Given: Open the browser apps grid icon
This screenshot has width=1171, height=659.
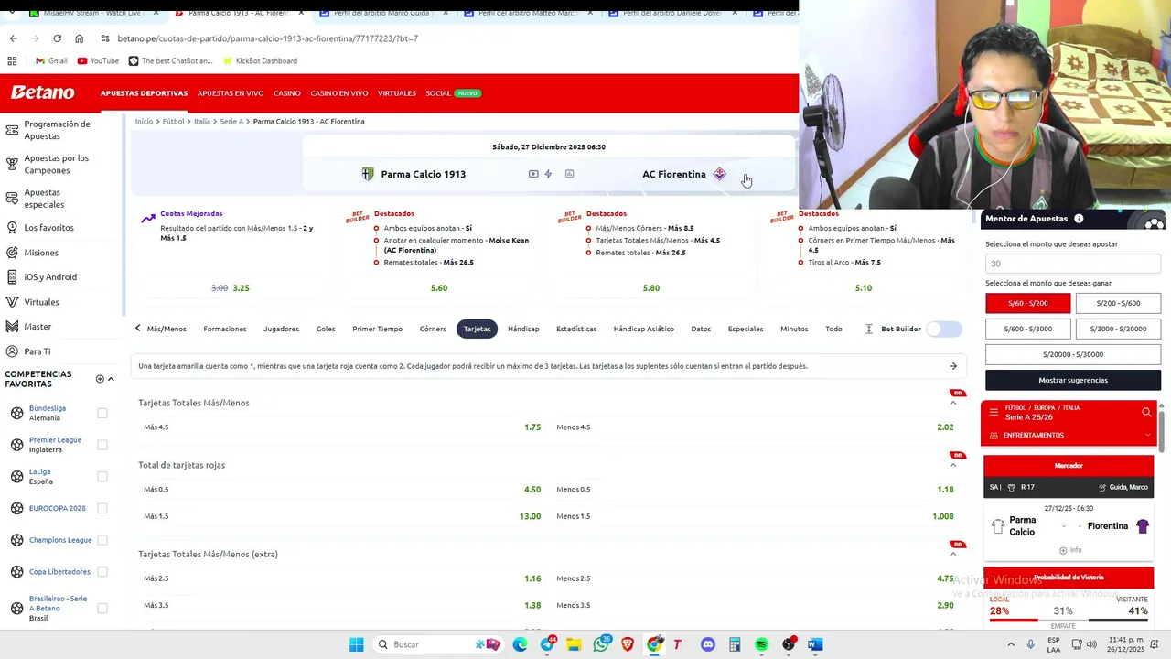Looking at the screenshot, I should click(x=12, y=61).
